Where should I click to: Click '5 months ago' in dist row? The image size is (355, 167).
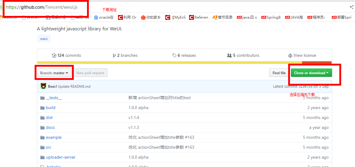316,118
